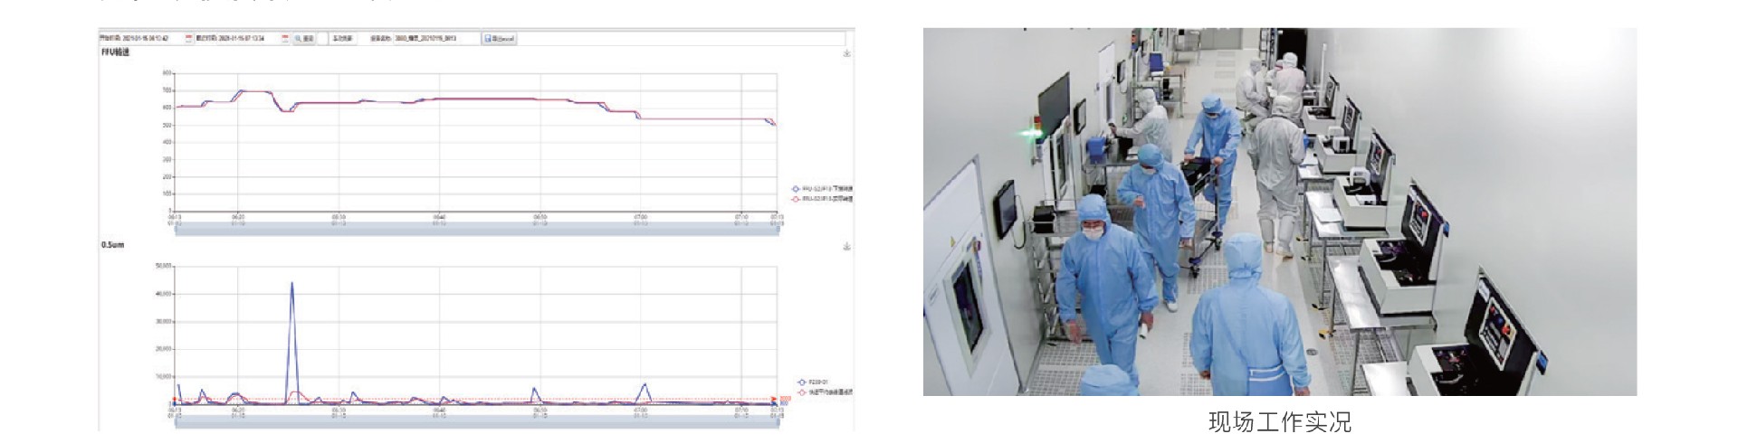Toggle the red FFU series legend marker
Screen dimensions: 1738x443
point(796,199)
